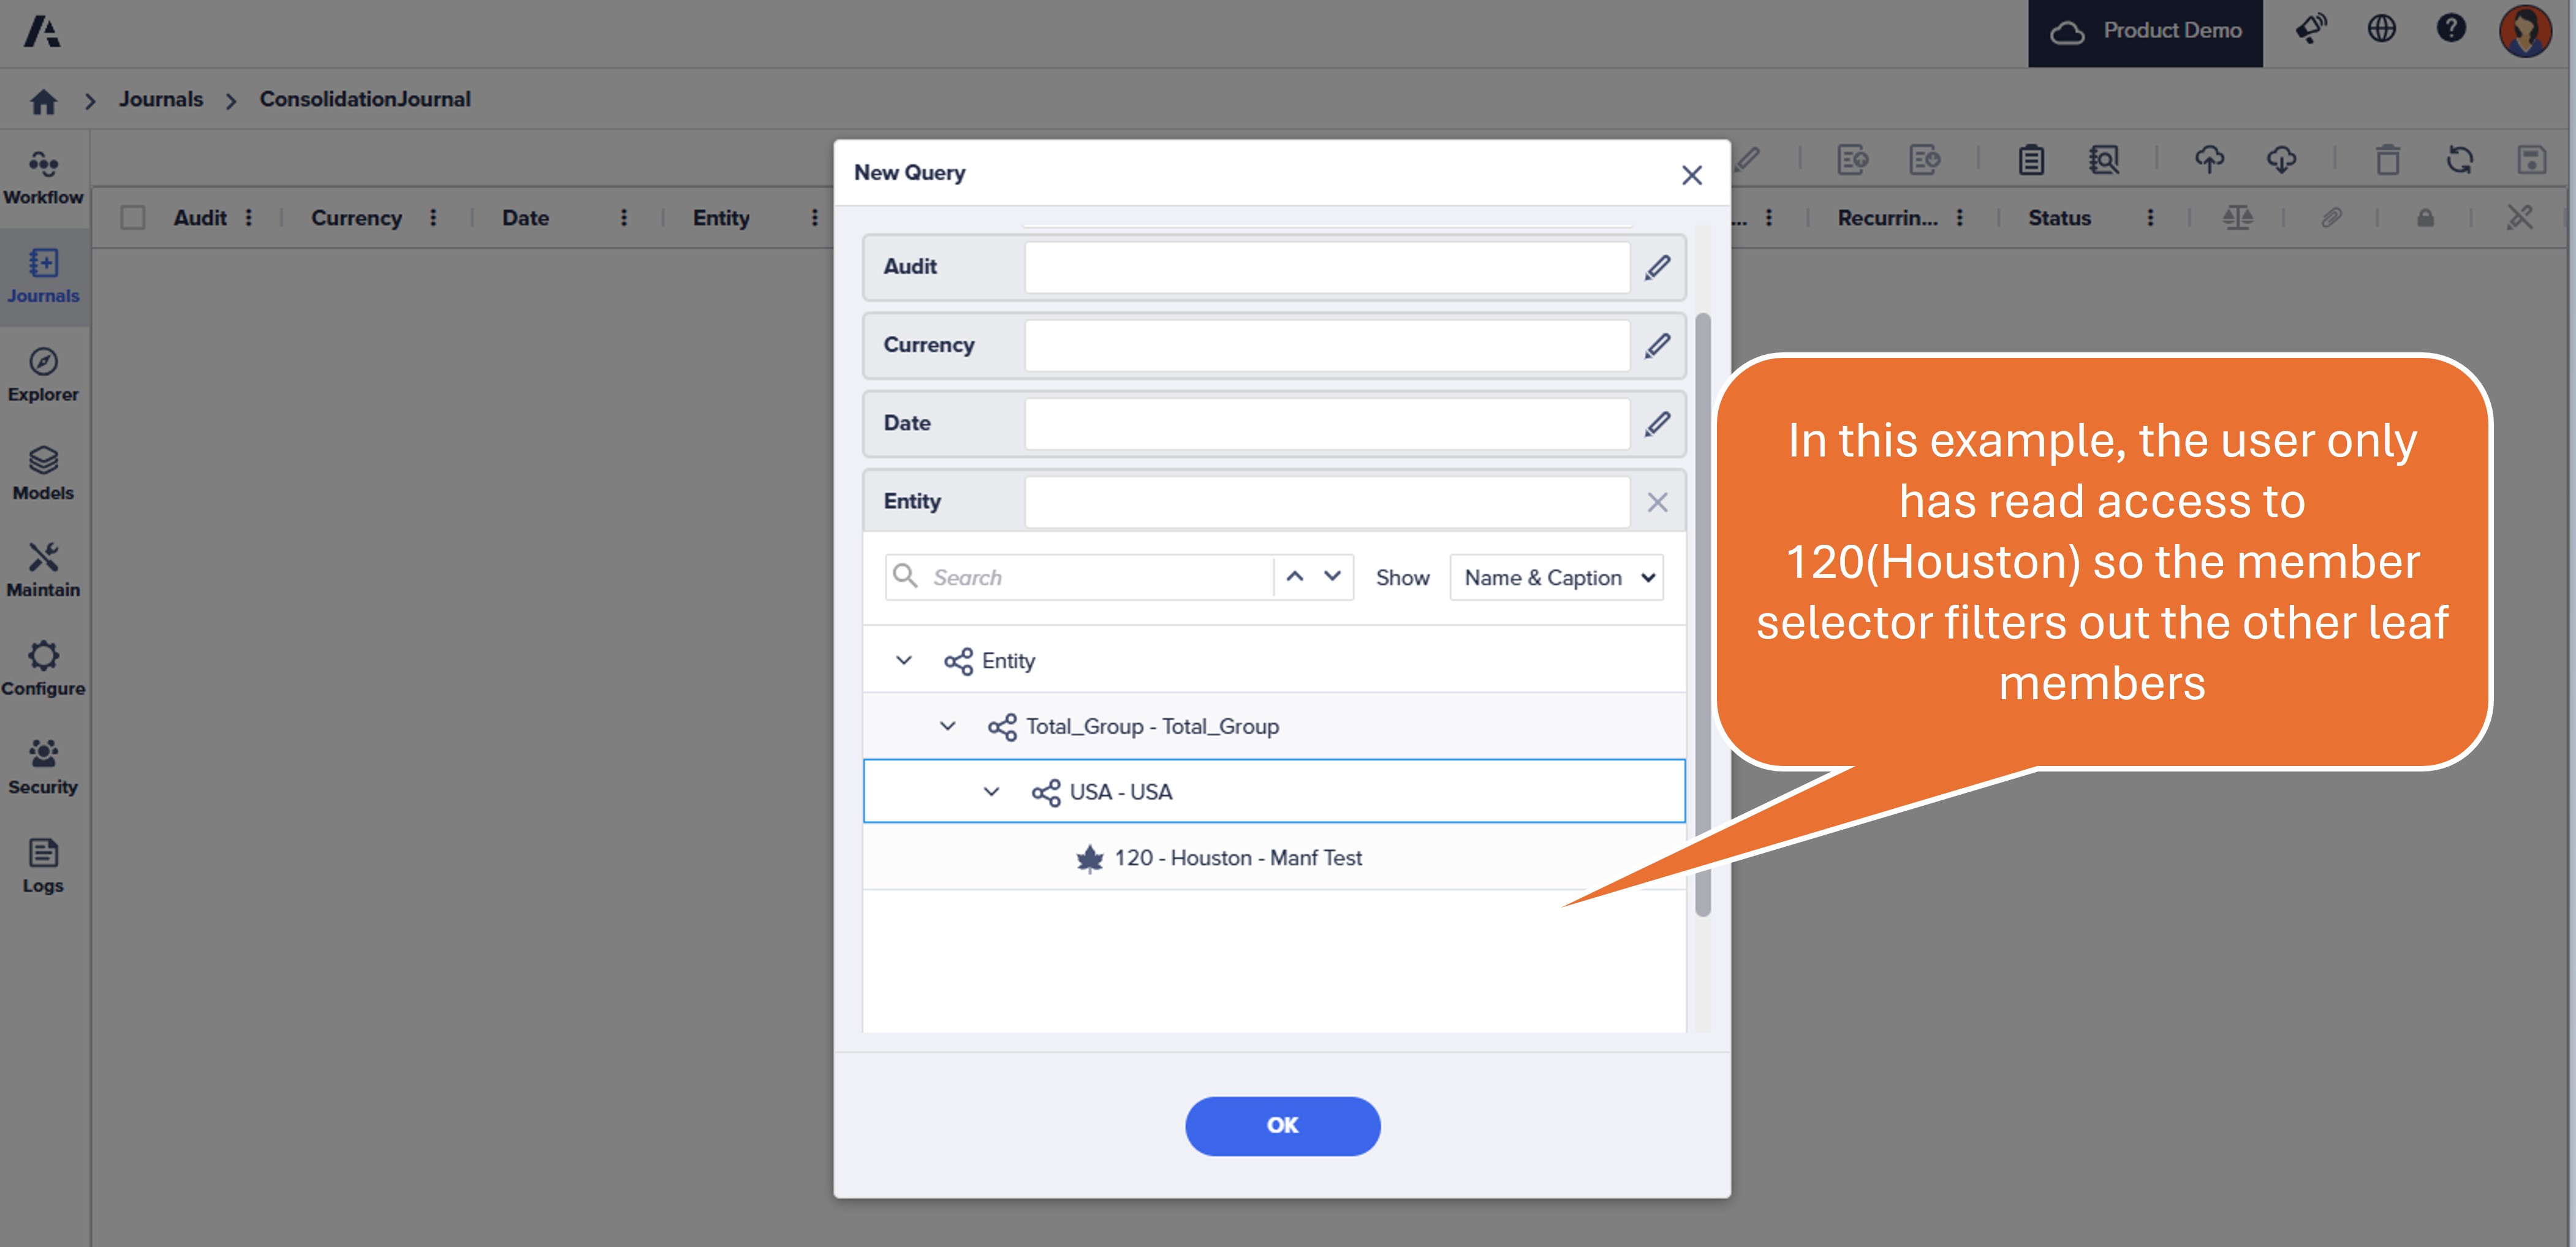Open Logs from the sidebar
Screen dimensions: 2576x1247
[43, 866]
